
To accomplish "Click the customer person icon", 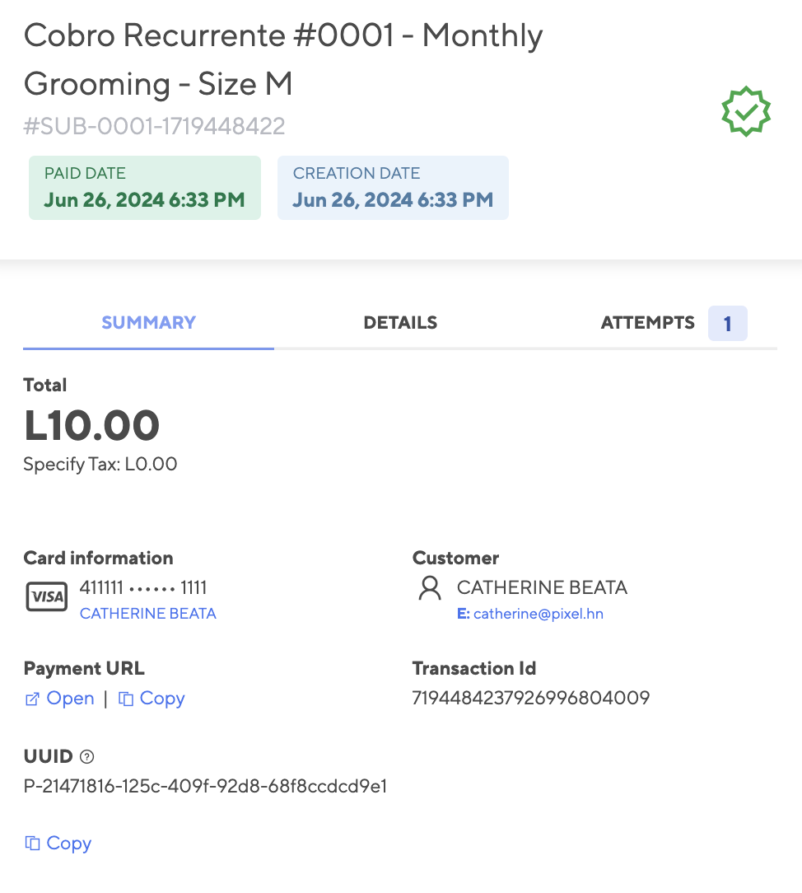I will [x=430, y=587].
